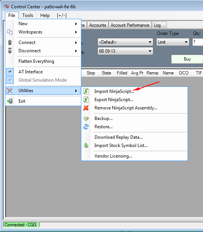Expand the Connect submenu arrow
The image size is (203, 232).
pyautogui.click(x=76, y=42)
